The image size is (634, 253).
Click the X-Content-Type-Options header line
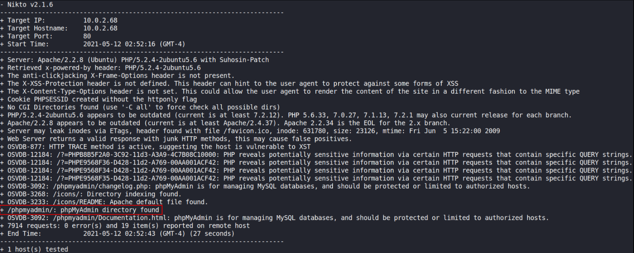pos(290,91)
